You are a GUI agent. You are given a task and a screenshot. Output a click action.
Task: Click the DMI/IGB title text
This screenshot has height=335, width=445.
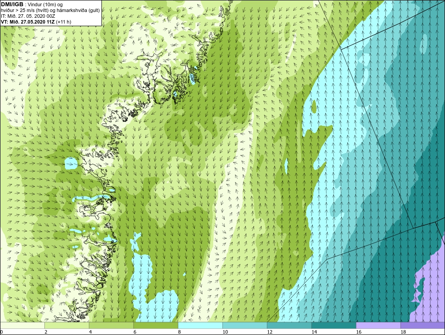pyautogui.click(x=12, y=4)
